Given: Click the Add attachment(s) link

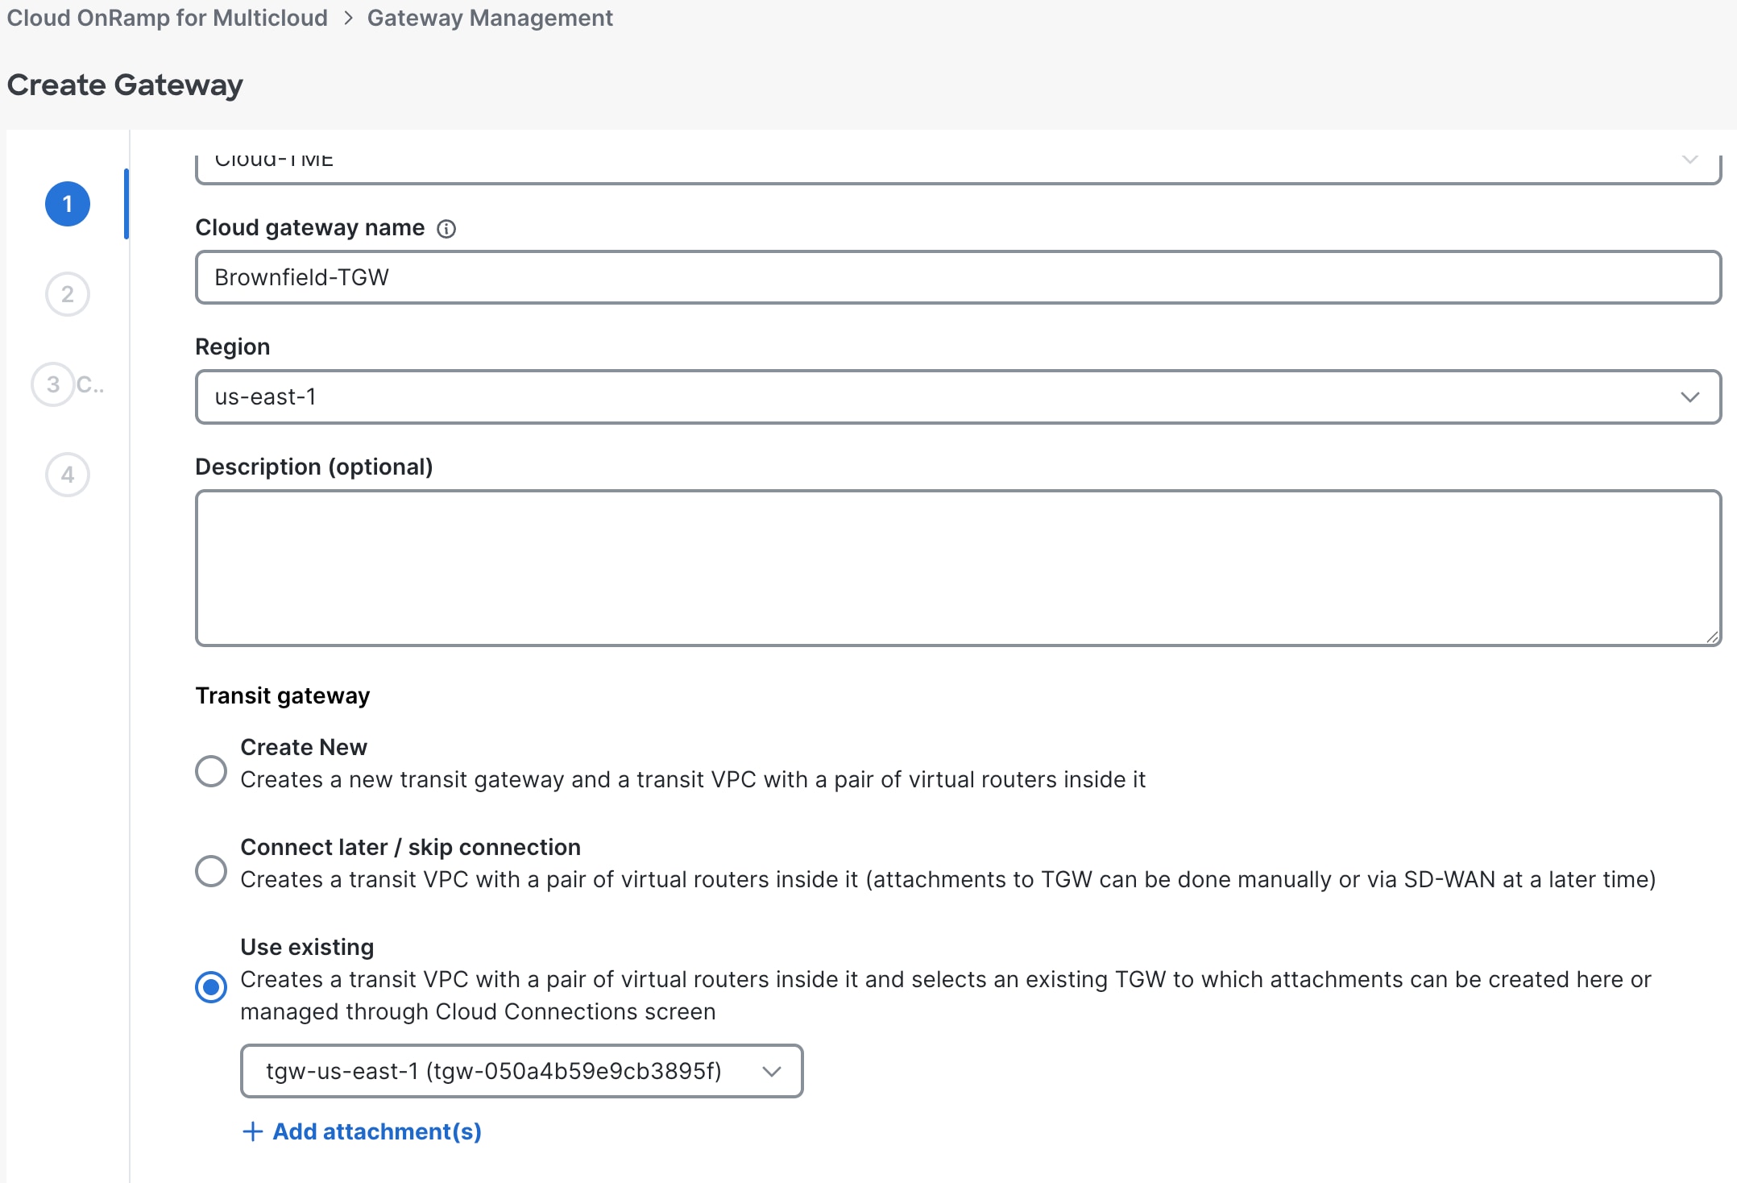Looking at the screenshot, I should pos(377,1131).
